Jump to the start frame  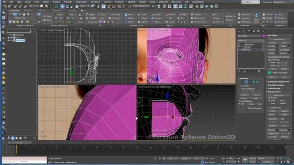[224, 158]
